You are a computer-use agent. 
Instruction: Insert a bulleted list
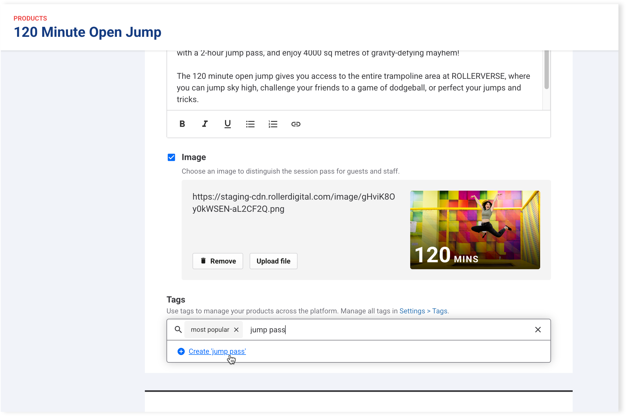(x=250, y=124)
